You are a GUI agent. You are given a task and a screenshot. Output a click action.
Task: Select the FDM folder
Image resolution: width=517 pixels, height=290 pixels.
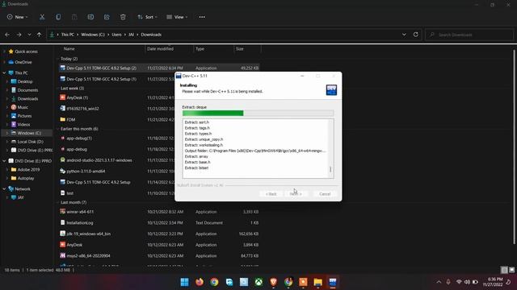(x=71, y=119)
